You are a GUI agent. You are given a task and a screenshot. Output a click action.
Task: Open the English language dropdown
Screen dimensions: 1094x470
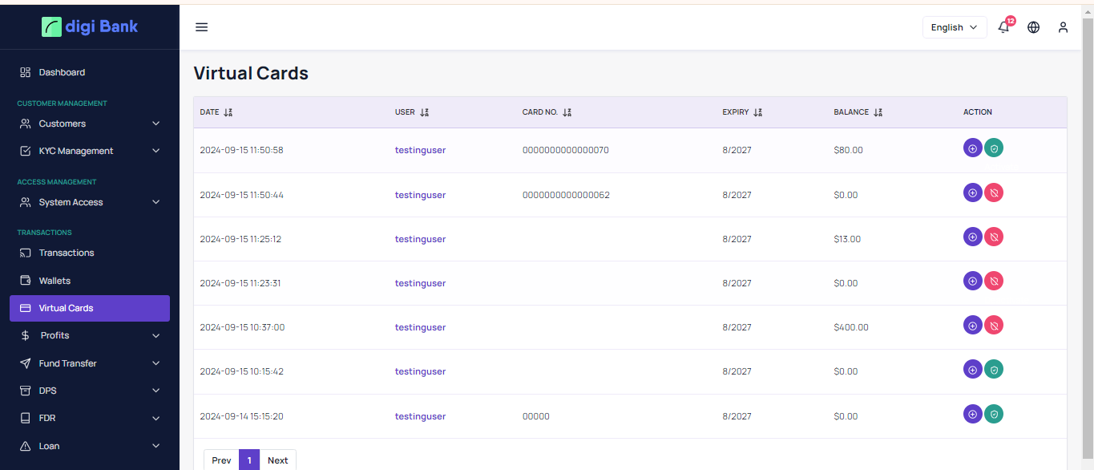tap(954, 27)
